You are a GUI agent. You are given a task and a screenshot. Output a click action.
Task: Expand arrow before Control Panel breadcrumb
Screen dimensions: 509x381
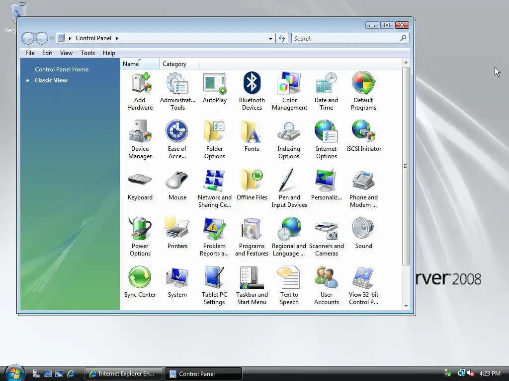coord(70,38)
